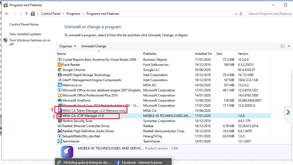Select the Google Chrome program name
This screenshot has width=293, height=165.
pos(74,70)
